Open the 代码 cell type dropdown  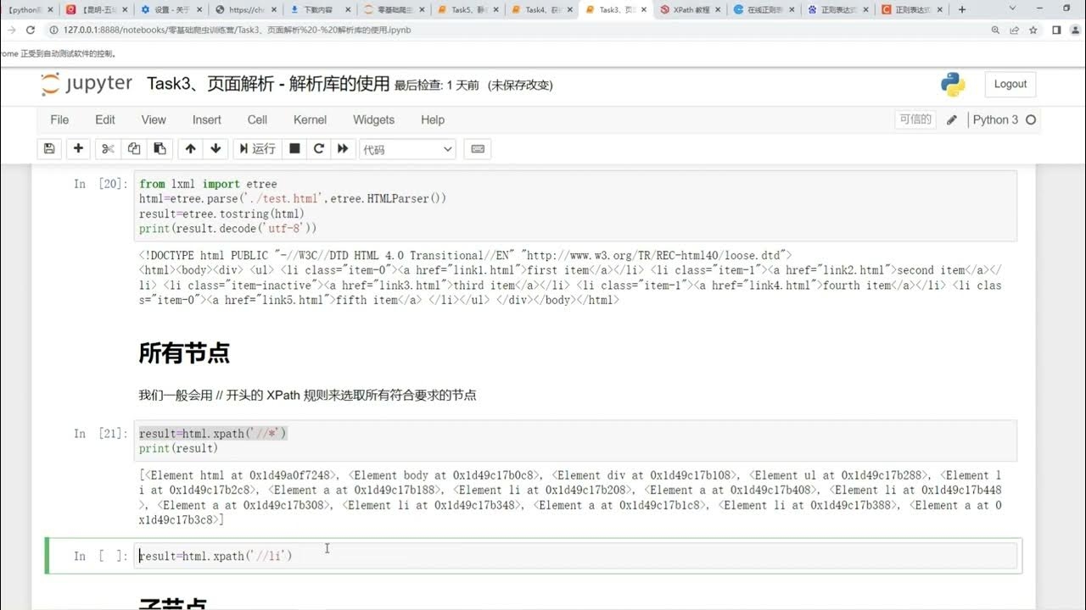tap(407, 148)
